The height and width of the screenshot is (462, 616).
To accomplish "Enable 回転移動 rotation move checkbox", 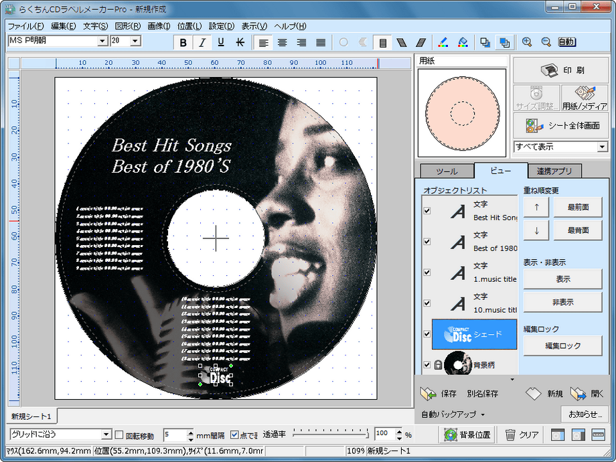I will click(119, 435).
